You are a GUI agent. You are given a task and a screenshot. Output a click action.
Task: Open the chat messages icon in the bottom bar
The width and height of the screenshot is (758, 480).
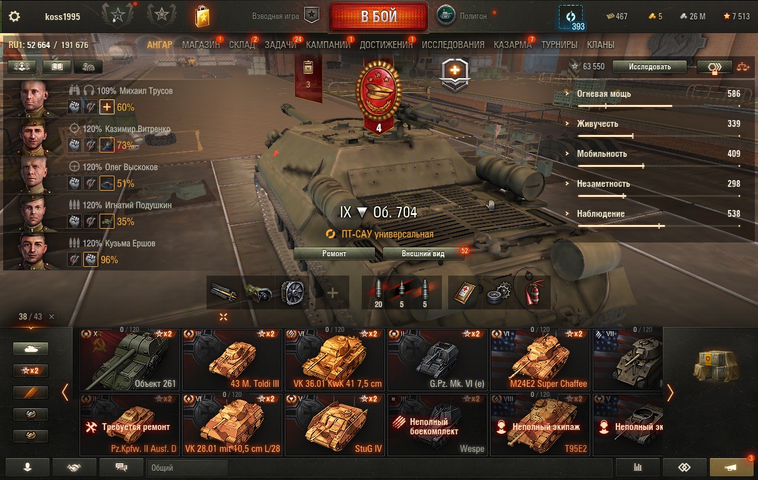(x=121, y=467)
